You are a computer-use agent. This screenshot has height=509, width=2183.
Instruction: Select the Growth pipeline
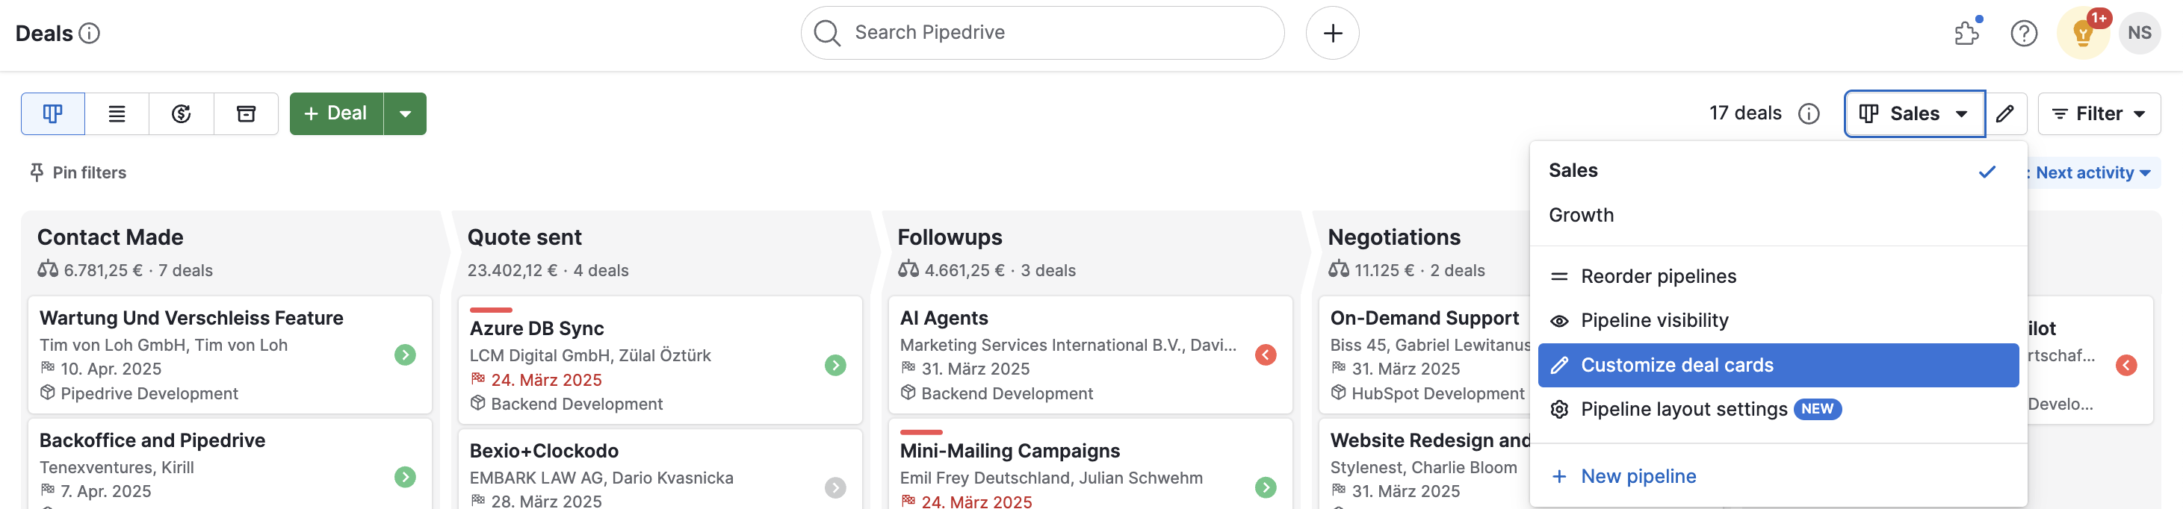coord(1582,215)
